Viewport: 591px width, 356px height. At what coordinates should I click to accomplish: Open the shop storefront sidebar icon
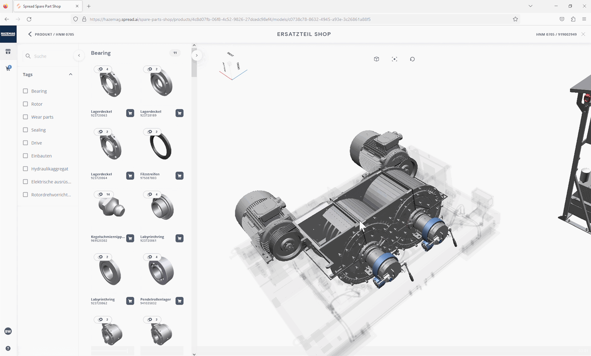coord(8,51)
